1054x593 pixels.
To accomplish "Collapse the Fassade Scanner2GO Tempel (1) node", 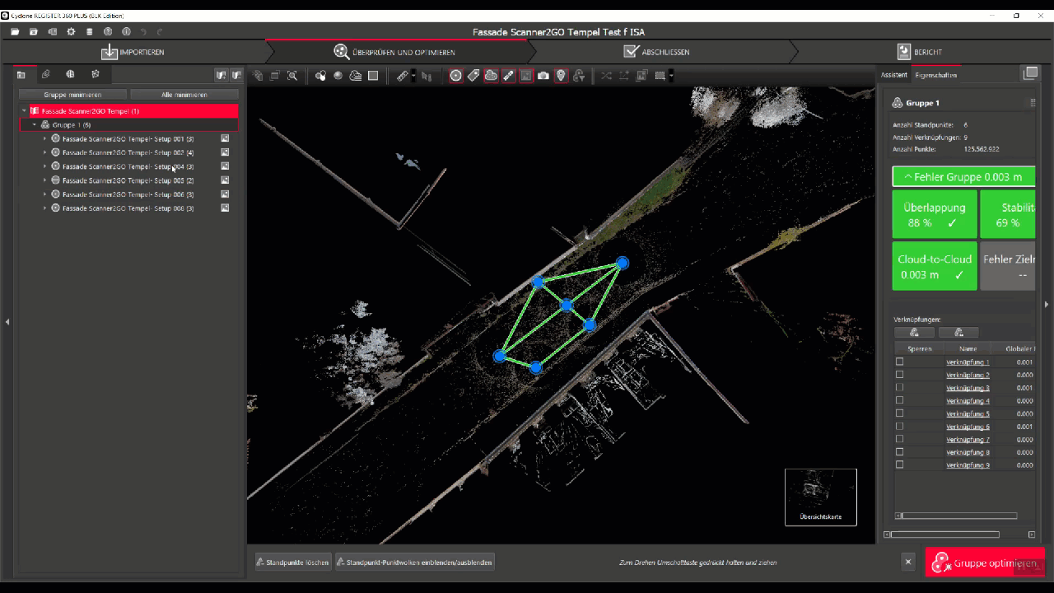I will [25, 110].
